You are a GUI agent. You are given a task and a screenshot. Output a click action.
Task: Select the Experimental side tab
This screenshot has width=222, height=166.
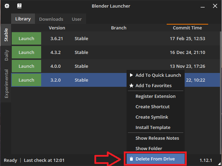pos(6,84)
